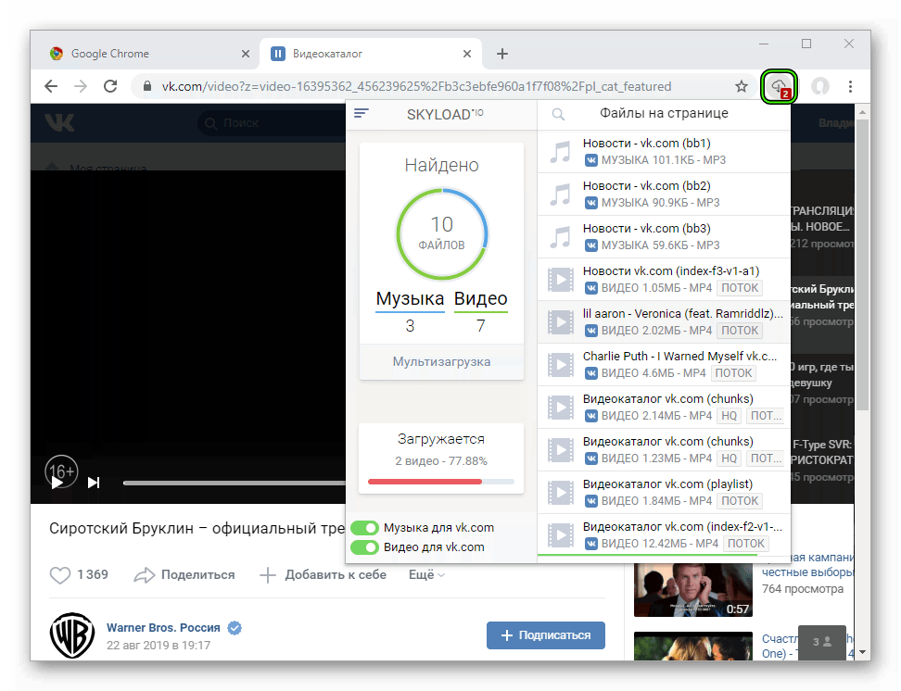Click the red download progress bar

(441, 482)
